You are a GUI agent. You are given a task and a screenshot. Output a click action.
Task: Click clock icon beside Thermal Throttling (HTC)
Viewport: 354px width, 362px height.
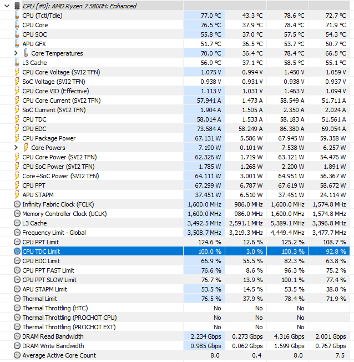(17, 308)
